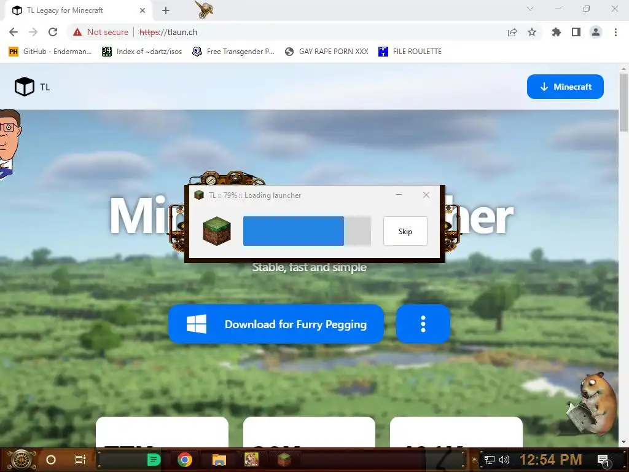Close the TL loading launcher dialog
The image size is (629, 472).
pyautogui.click(x=426, y=195)
